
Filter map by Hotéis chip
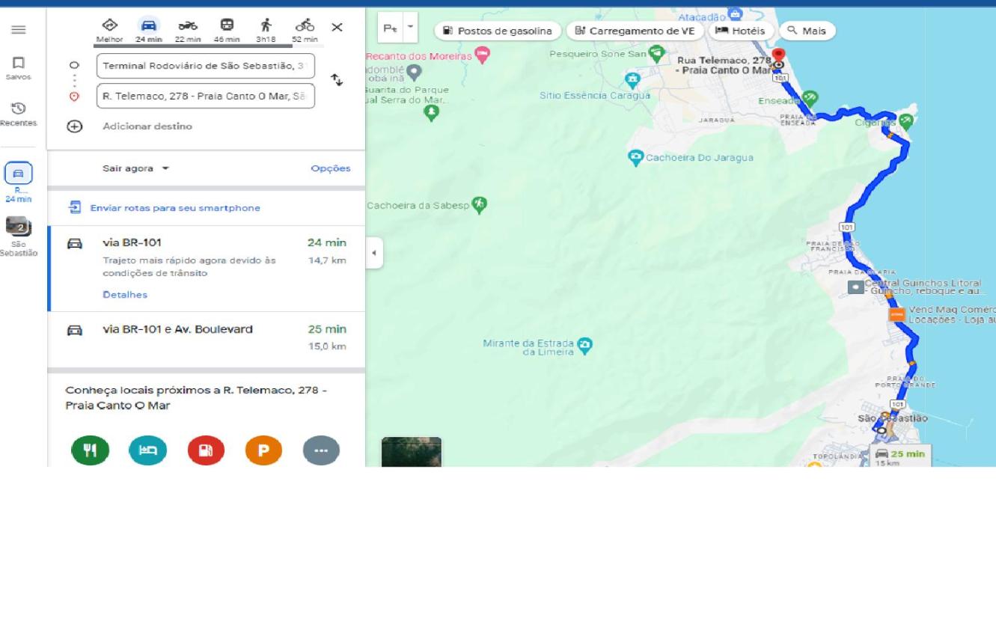coord(741,31)
